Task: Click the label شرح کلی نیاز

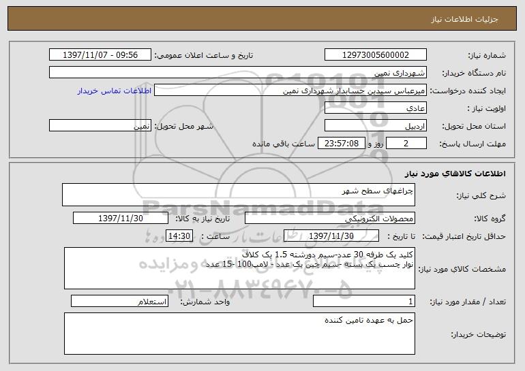Action: tap(481, 195)
